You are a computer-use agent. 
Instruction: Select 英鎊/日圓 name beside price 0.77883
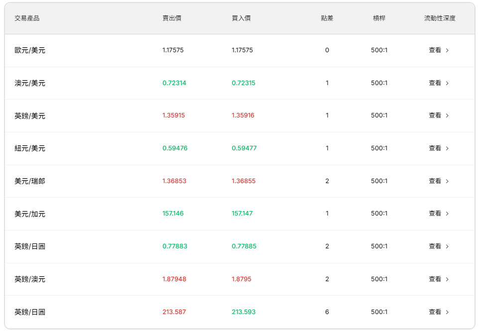30,246
